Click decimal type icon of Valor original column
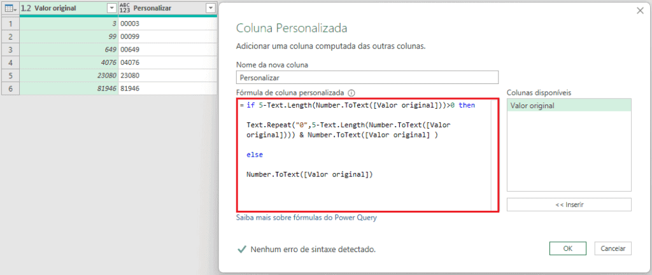Screen dimensions: 652x275 [x=26, y=8]
